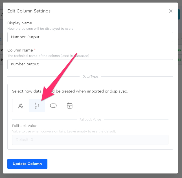Click the Update Column button
The height and width of the screenshot is (178, 182).
[27, 164]
